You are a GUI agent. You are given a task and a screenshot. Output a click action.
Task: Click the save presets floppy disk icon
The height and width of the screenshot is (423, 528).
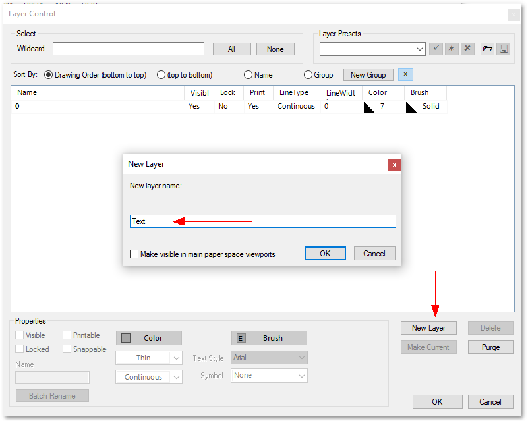click(x=504, y=49)
